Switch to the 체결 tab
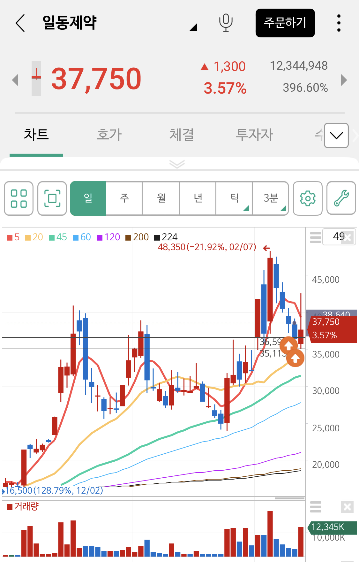The image size is (359, 562). tap(182, 135)
